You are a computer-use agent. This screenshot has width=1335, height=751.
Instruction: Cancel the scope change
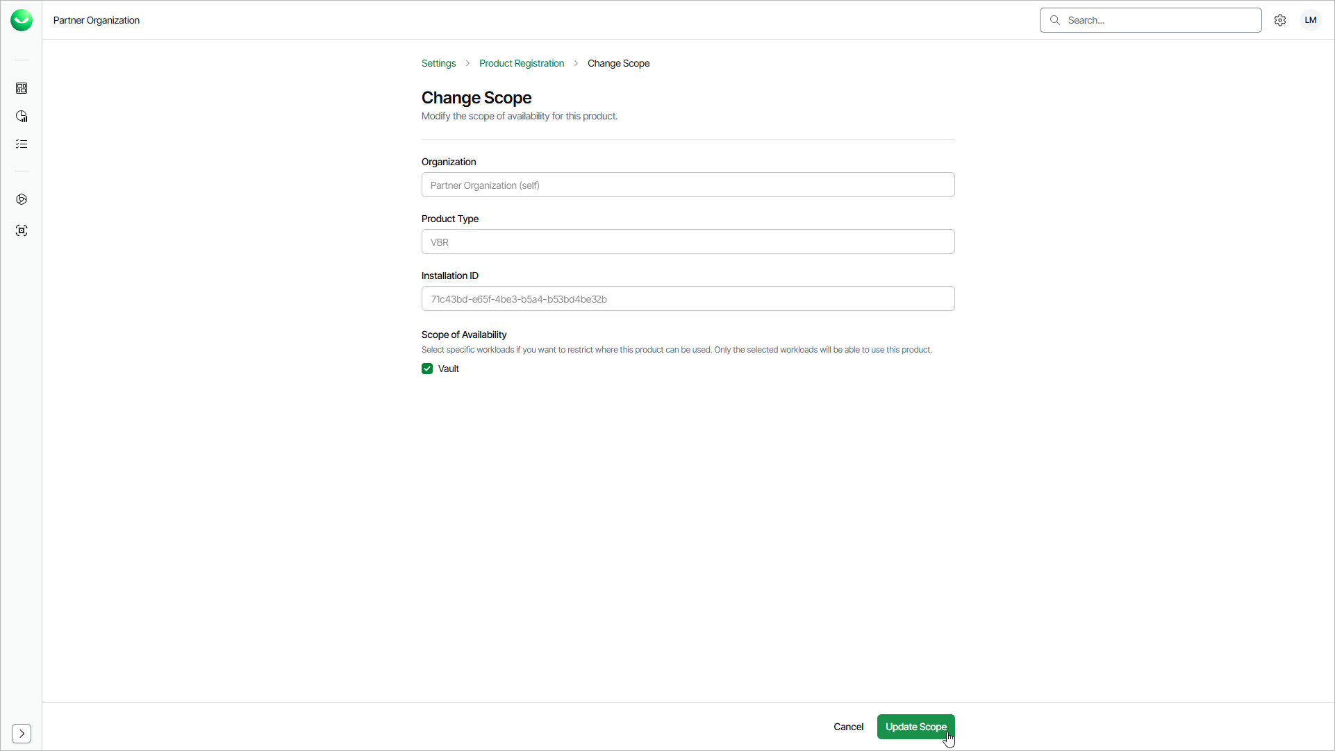pyautogui.click(x=848, y=727)
